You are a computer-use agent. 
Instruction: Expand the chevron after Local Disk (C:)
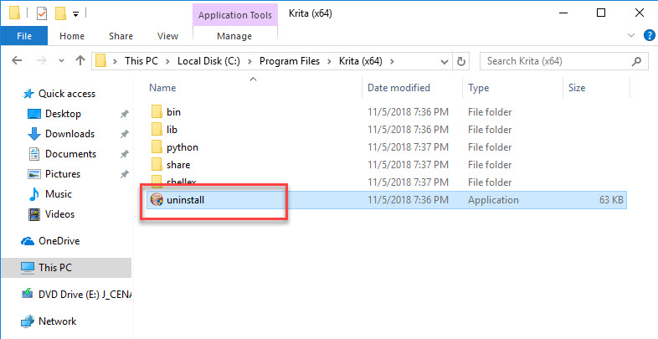(249, 62)
